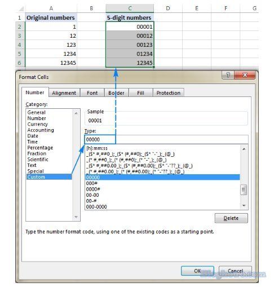Select column D header
Image resolution: width=274 pixels, height=287 pixels.
168,8
